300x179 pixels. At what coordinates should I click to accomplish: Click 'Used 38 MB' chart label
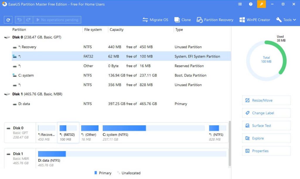point(281,38)
